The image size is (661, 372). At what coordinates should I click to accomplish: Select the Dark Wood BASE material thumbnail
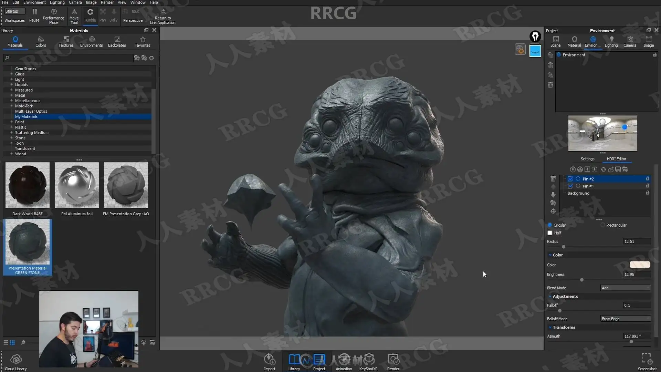[x=28, y=185]
